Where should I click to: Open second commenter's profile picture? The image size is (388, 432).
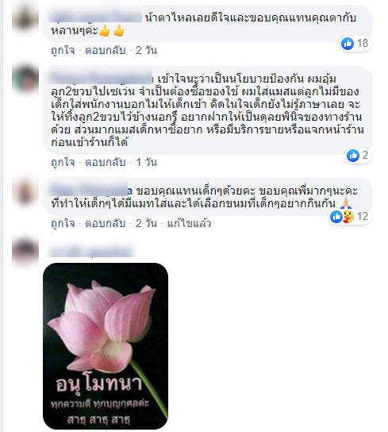[25, 79]
